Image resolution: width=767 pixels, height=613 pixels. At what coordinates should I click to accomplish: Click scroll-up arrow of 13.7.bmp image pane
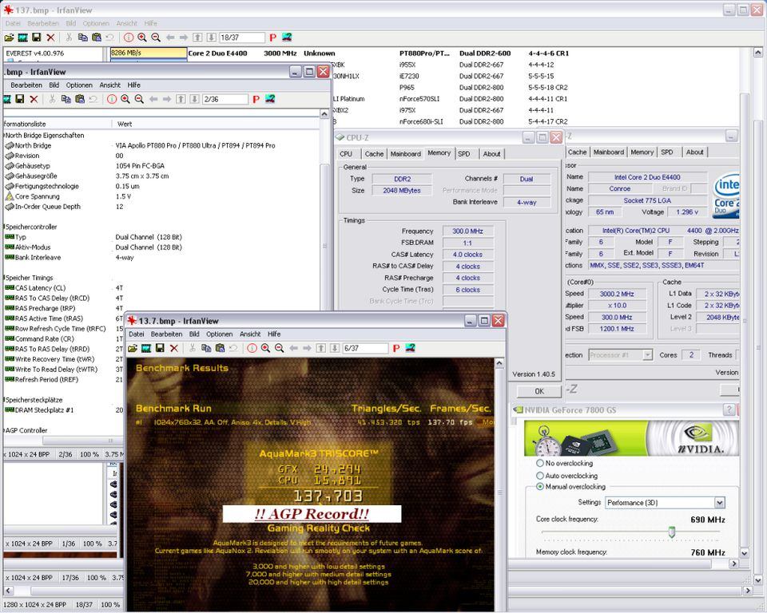click(499, 362)
